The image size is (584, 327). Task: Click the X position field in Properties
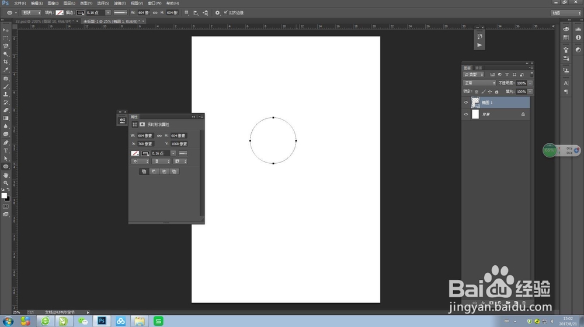pos(145,144)
